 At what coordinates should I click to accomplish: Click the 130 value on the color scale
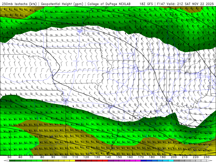tap(97, 157)
